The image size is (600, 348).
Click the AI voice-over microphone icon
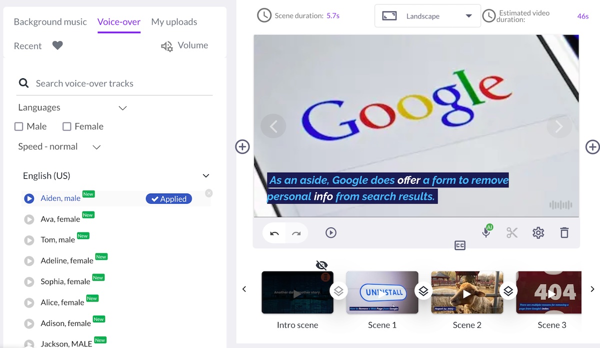coord(486,232)
